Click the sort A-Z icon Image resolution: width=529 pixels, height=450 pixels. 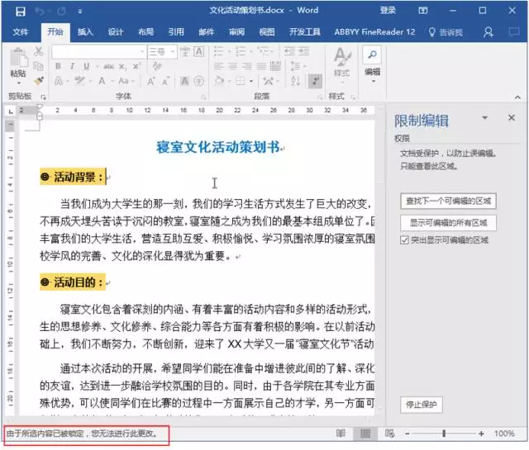point(295,81)
